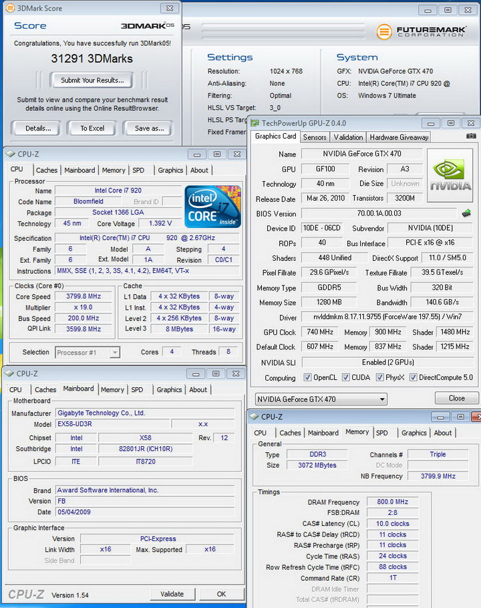Click the Memory CPU-Z window title icon
This screenshot has height=608, width=481.
coord(254,417)
